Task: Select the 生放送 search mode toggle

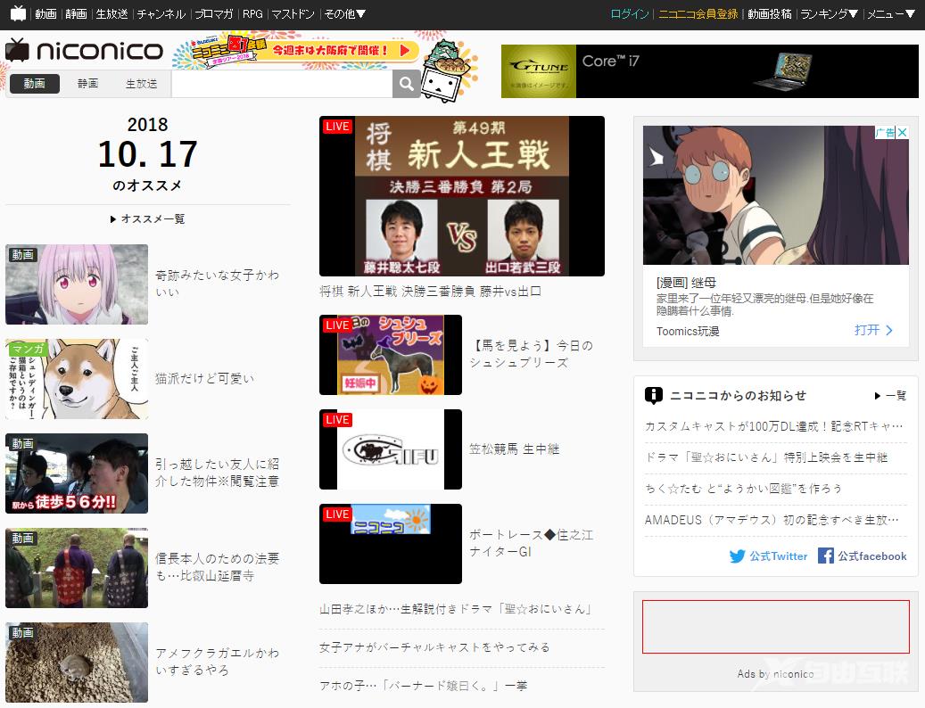Action: (142, 84)
